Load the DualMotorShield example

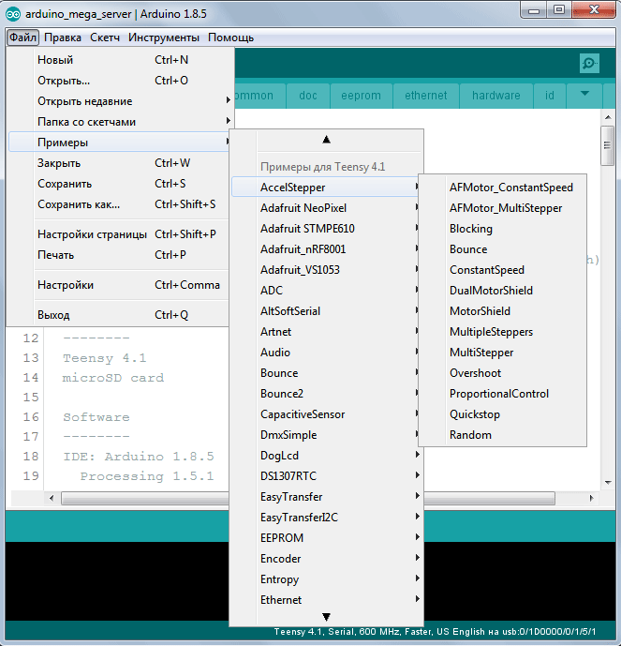[502, 291]
